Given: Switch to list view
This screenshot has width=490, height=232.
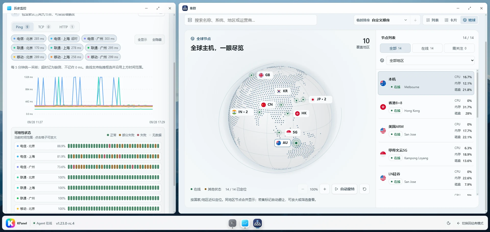Looking at the screenshot, I should 432,20.
